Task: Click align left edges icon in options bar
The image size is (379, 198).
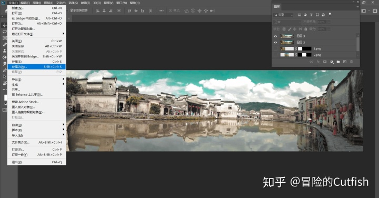Action: pyautogui.click(x=98, y=11)
